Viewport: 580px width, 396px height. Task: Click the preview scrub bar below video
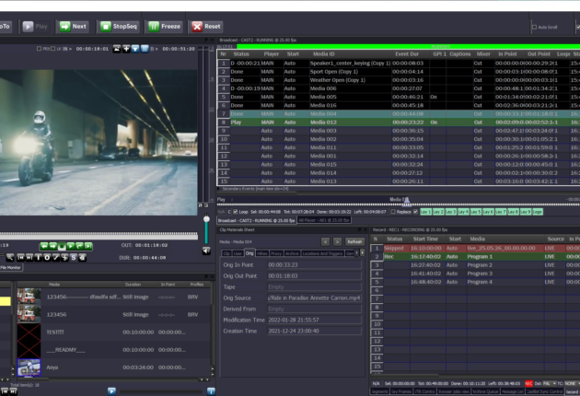pos(99,234)
